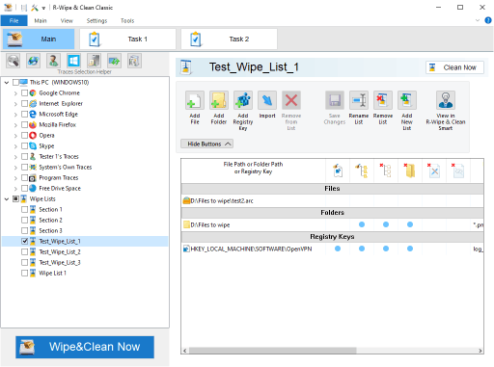Click the magnifier Traces Selection Helper icon
This screenshot has width=494, height=367.
point(14,61)
